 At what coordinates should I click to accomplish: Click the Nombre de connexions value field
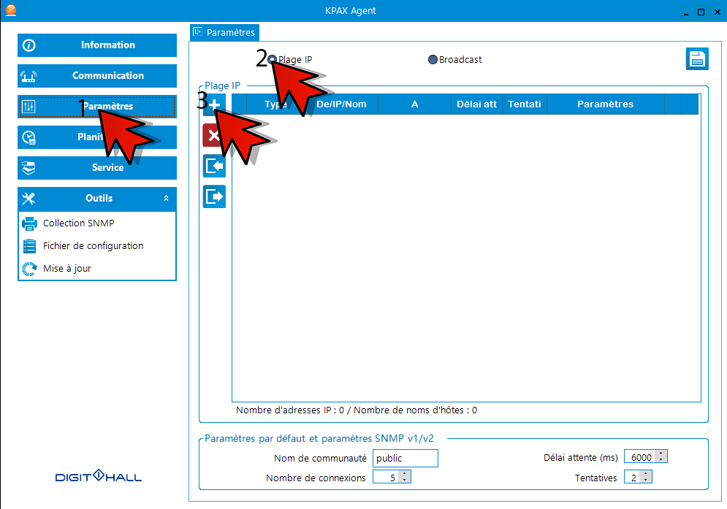tap(387, 478)
